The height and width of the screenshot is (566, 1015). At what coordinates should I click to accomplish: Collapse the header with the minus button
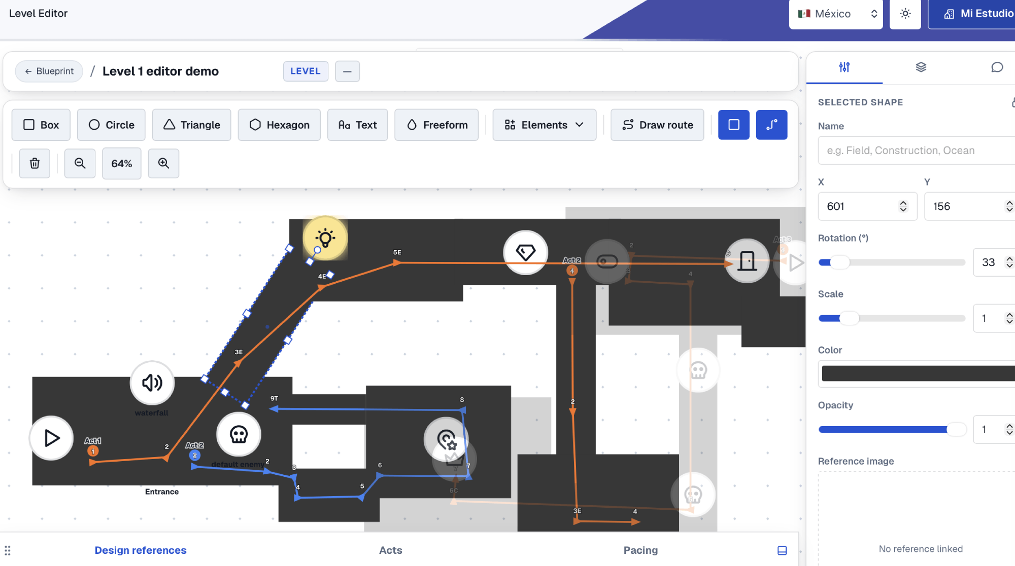[x=347, y=71]
